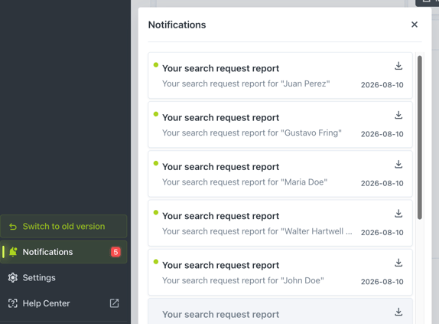Select the Maria Doe notification card
This screenshot has height=324, width=439.
point(280,174)
